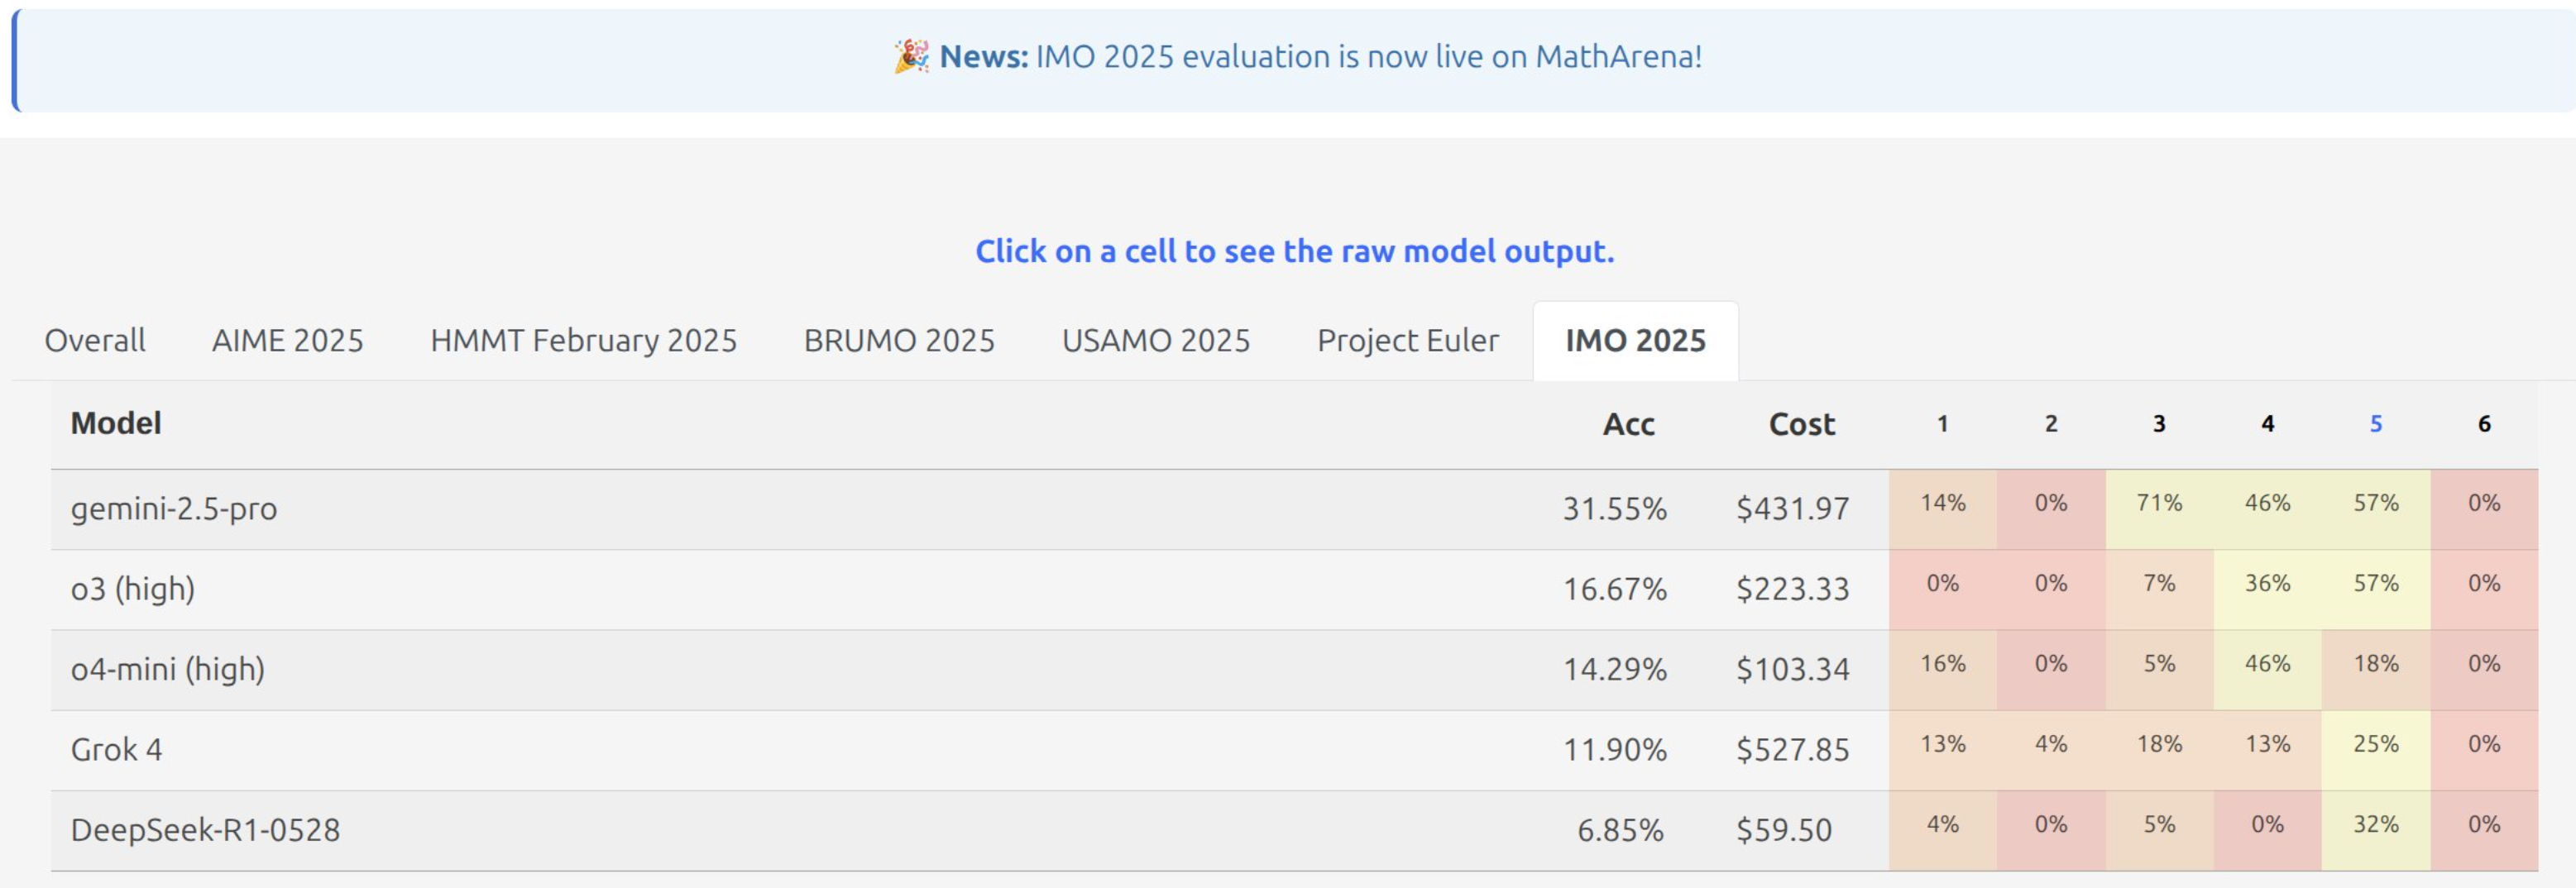Screen dimensions: 2576x888
Task: Sort the table by Cost column
Action: (1801, 424)
